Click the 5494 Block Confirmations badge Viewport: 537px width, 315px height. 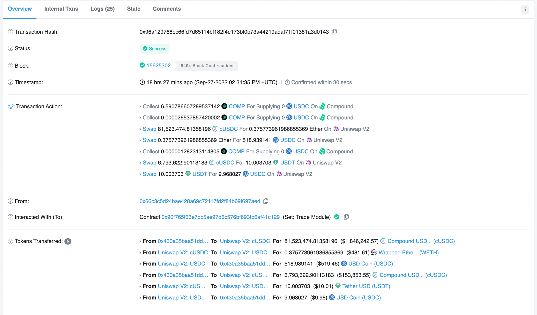coord(207,66)
